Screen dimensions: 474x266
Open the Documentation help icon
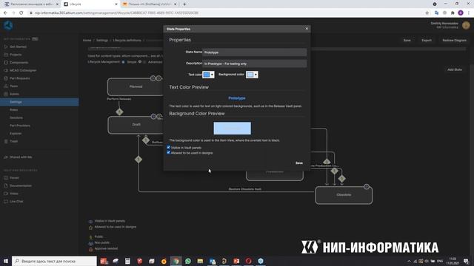point(6,185)
